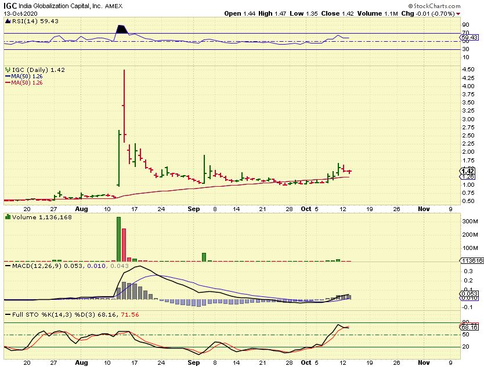Click the Volume 1.1M header value

(x=378, y=13)
